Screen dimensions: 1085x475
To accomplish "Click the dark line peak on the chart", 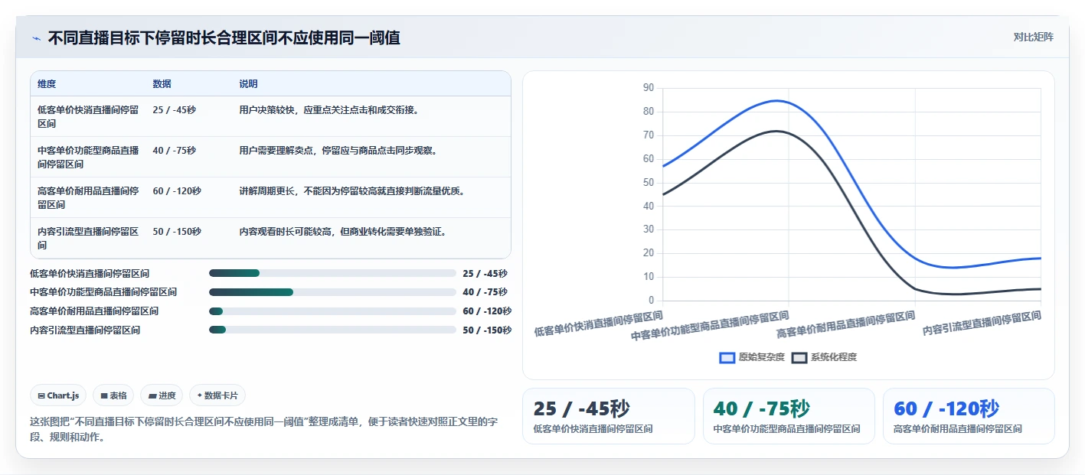I will coord(776,131).
